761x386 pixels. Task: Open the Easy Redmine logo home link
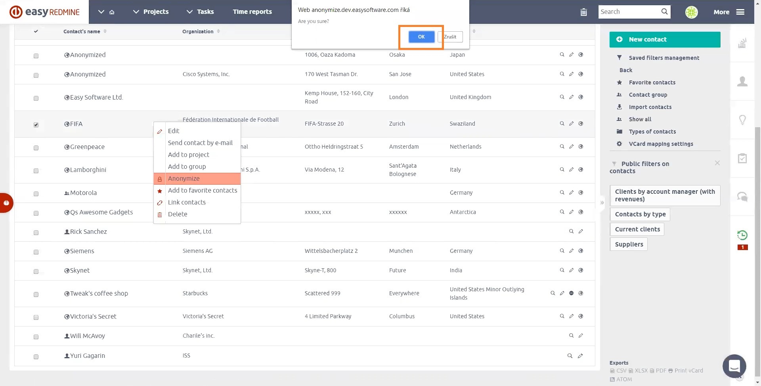(x=44, y=12)
